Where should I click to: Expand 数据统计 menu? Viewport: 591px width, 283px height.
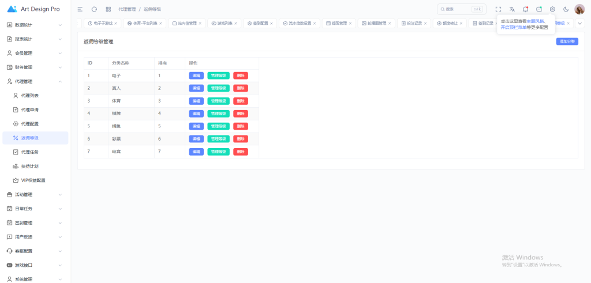(35, 25)
